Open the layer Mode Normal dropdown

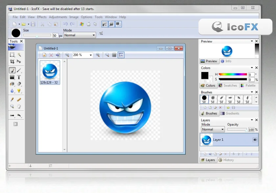[213, 129]
